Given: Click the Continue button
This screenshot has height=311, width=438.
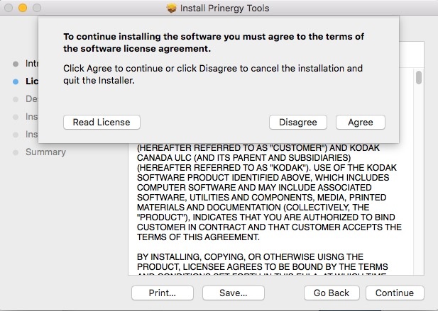Looking at the screenshot, I should coord(395,293).
